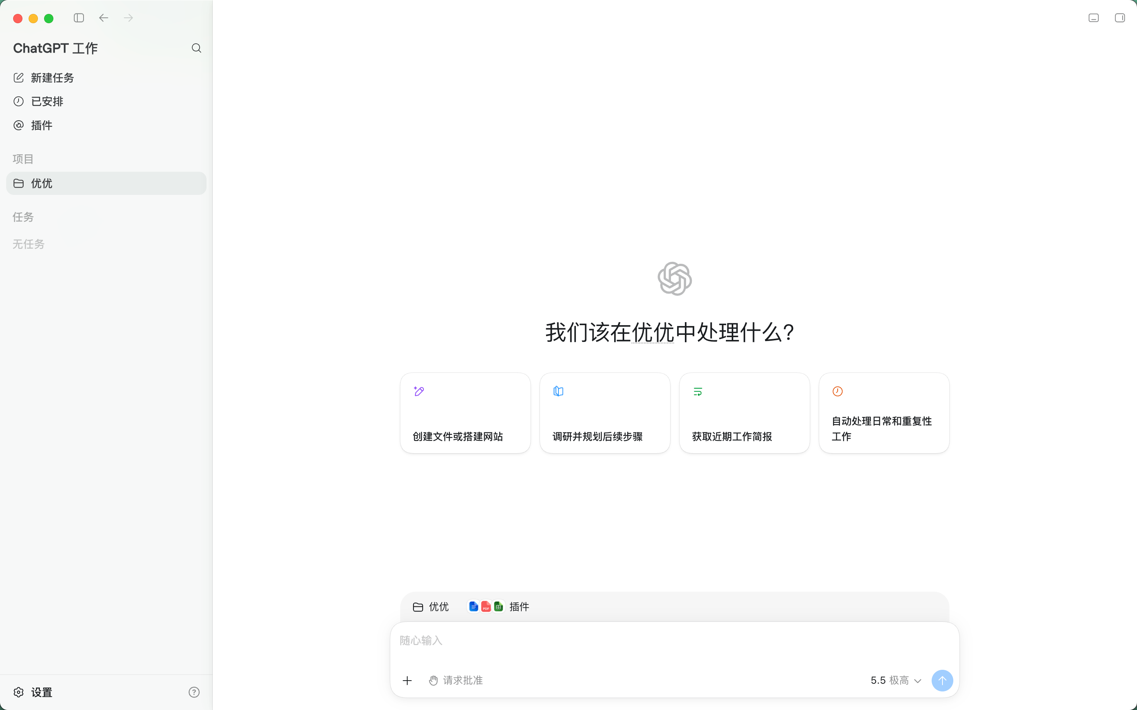The height and width of the screenshot is (710, 1137).
Task: Choose the 调研并规划后续步骤 card
Action: tap(604, 413)
